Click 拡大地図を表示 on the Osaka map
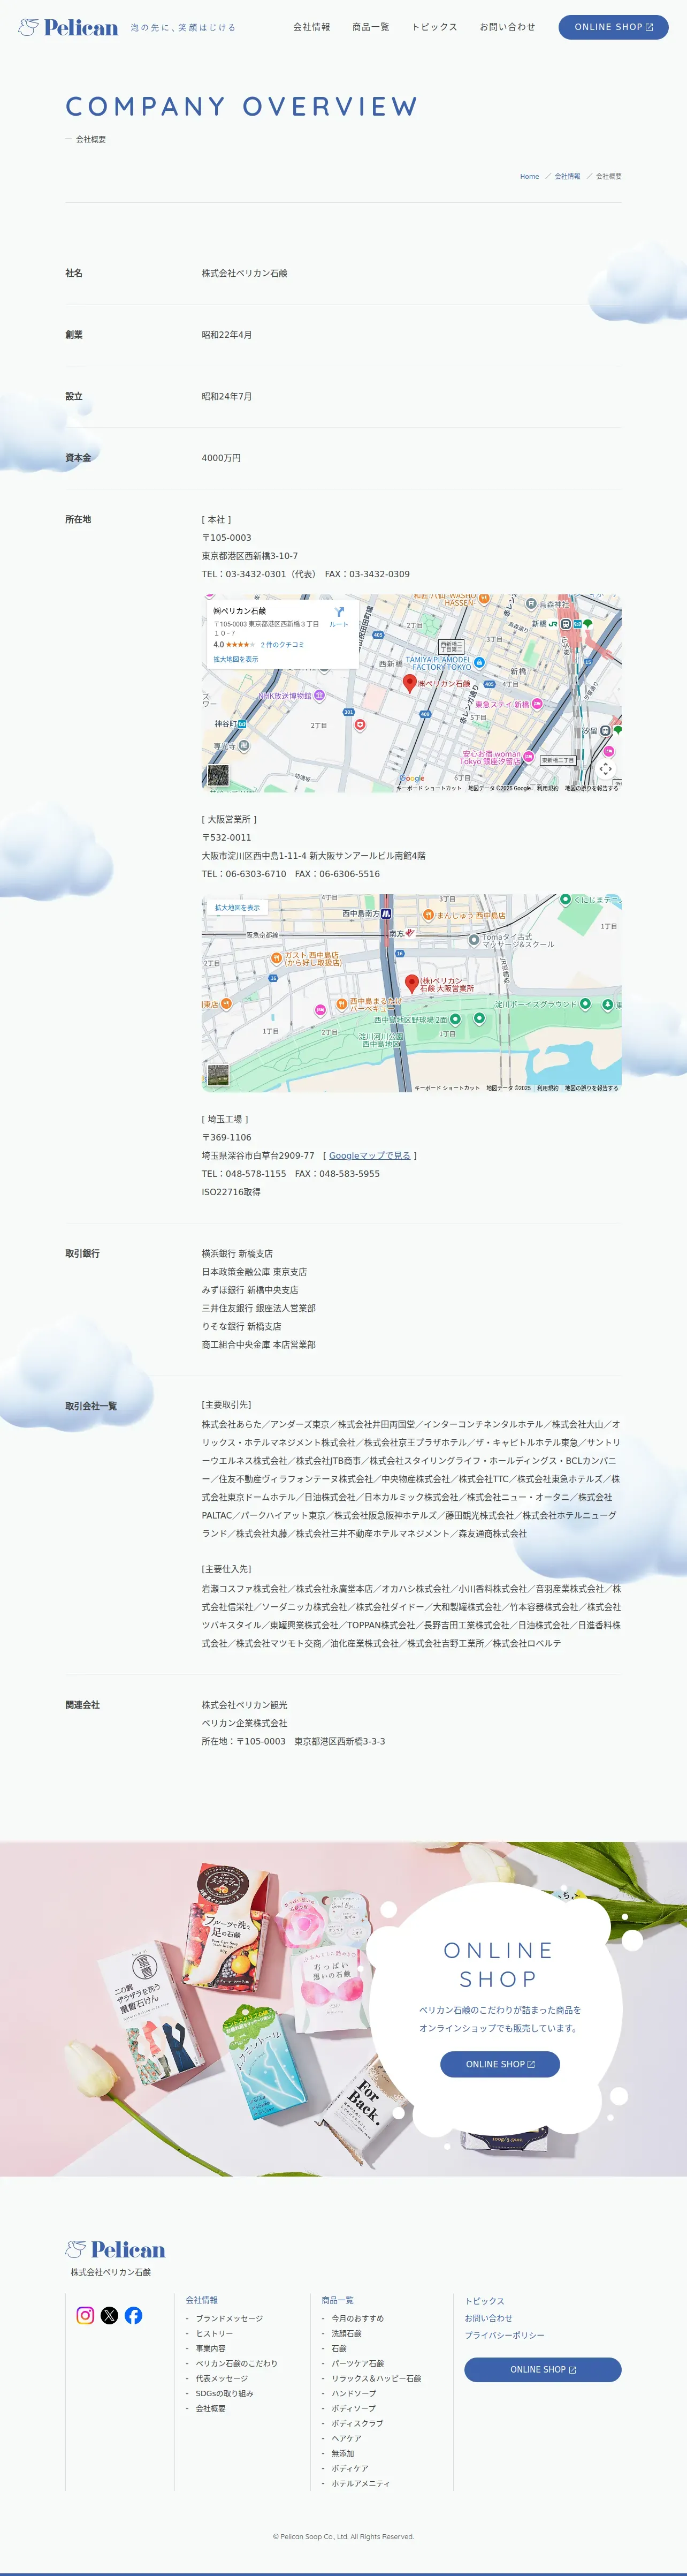The width and height of the screenshot is (687, 2576). coord(236,908)
